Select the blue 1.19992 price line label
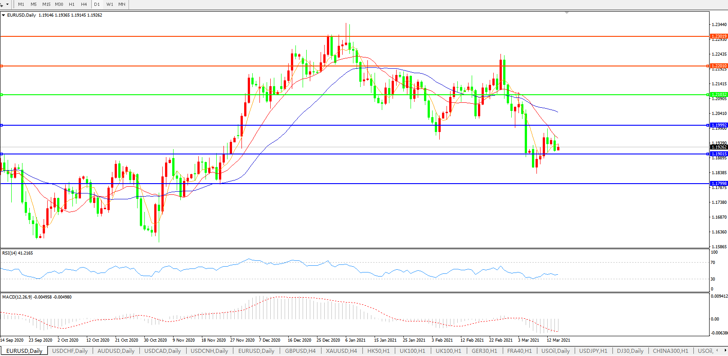The height and width of the screenshot is (356, 728). [719, 125]
